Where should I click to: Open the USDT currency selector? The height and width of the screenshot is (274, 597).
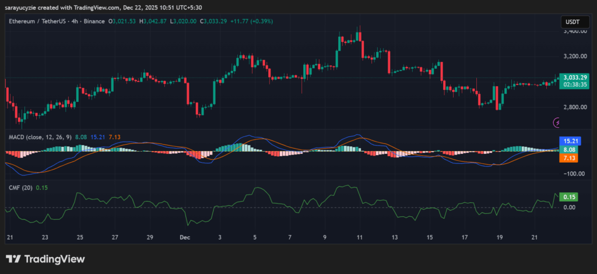(x=571, y=22)
